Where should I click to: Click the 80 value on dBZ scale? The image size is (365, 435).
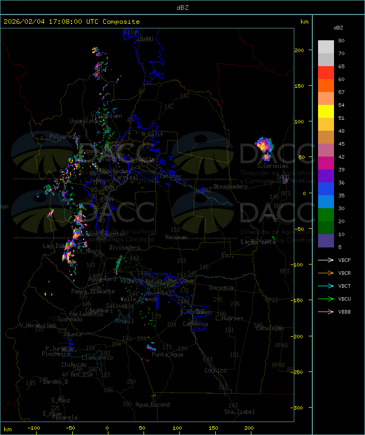pyautogui.click(x=341, y=40)
